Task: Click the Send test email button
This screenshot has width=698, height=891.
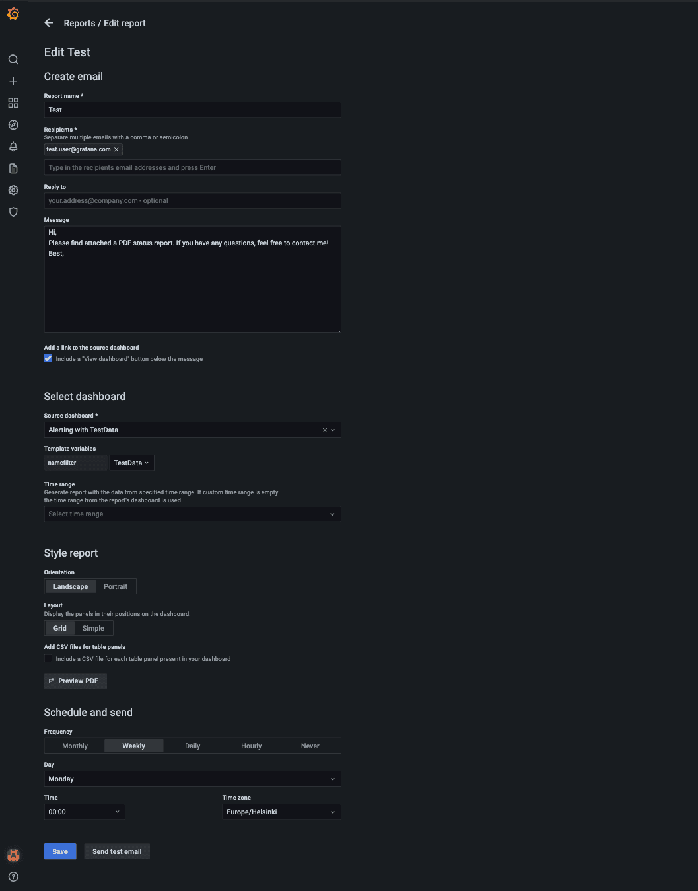Action: click(x=117, y=851)
